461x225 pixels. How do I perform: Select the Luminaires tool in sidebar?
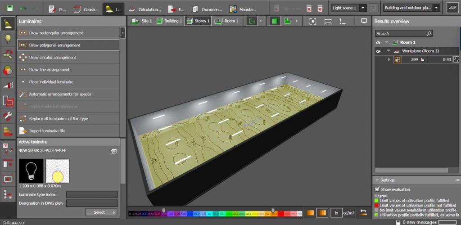click(8, 24)
